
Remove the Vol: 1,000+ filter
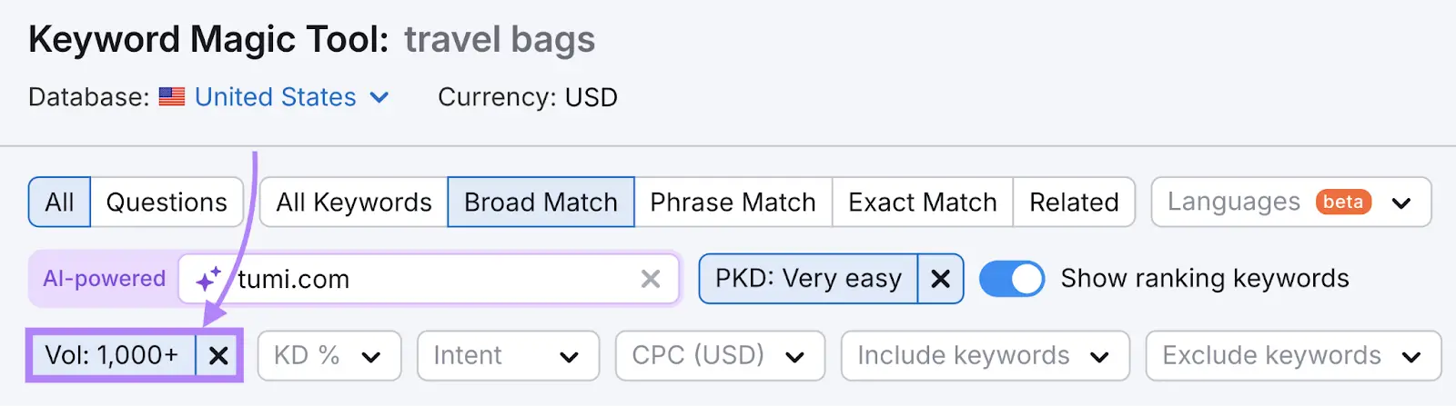click(218, 355)
